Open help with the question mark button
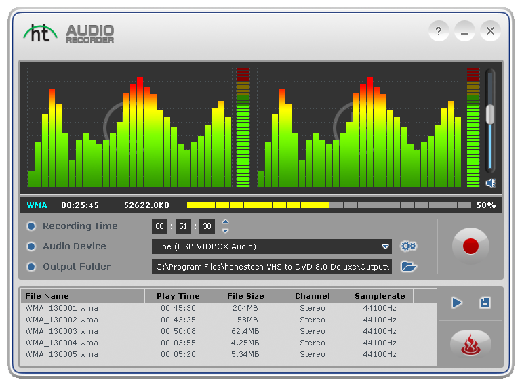 pos(439,31)
